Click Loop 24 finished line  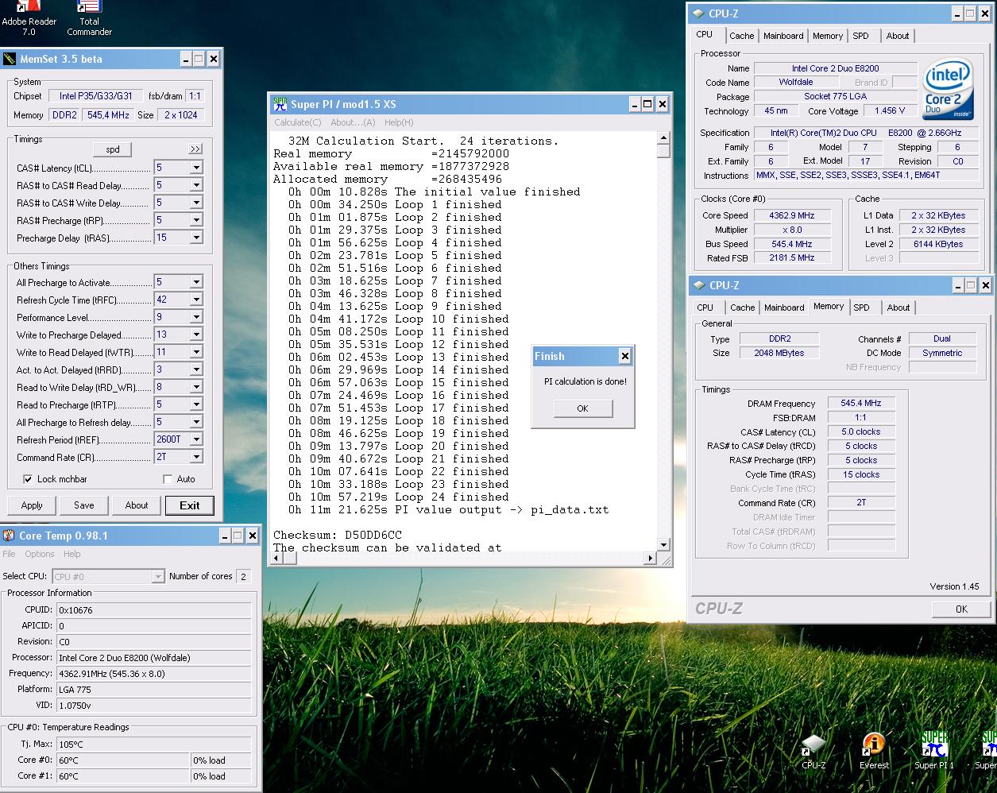point(398,497)
